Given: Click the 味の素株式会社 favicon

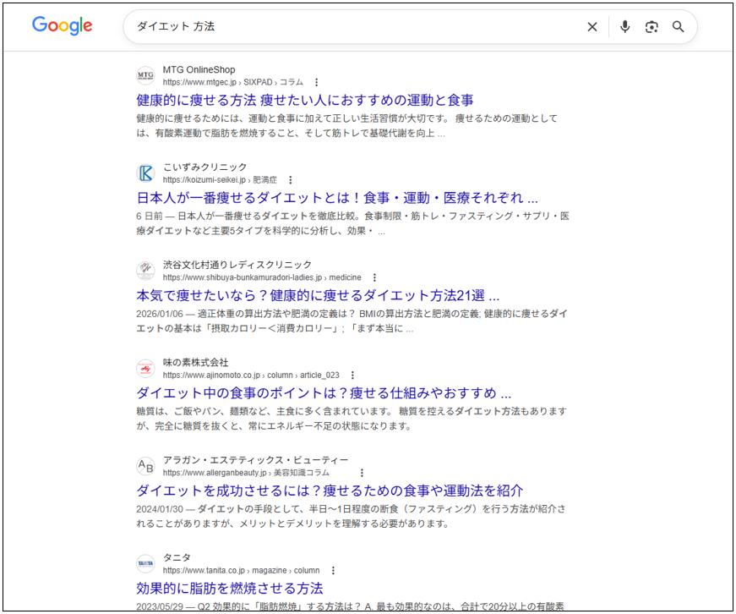Looking at the screenshot, I should pos(144,368).
